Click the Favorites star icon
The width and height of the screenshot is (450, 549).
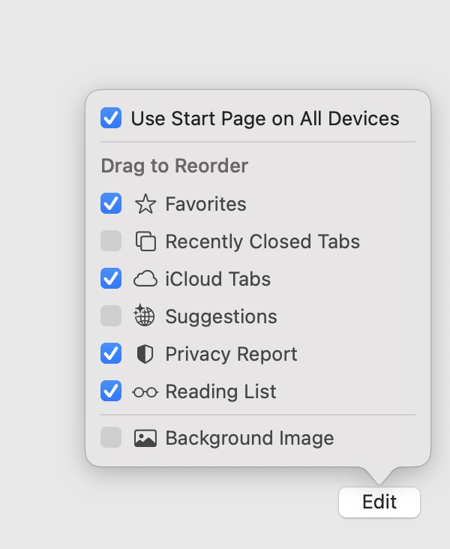(x=145, y=204)
